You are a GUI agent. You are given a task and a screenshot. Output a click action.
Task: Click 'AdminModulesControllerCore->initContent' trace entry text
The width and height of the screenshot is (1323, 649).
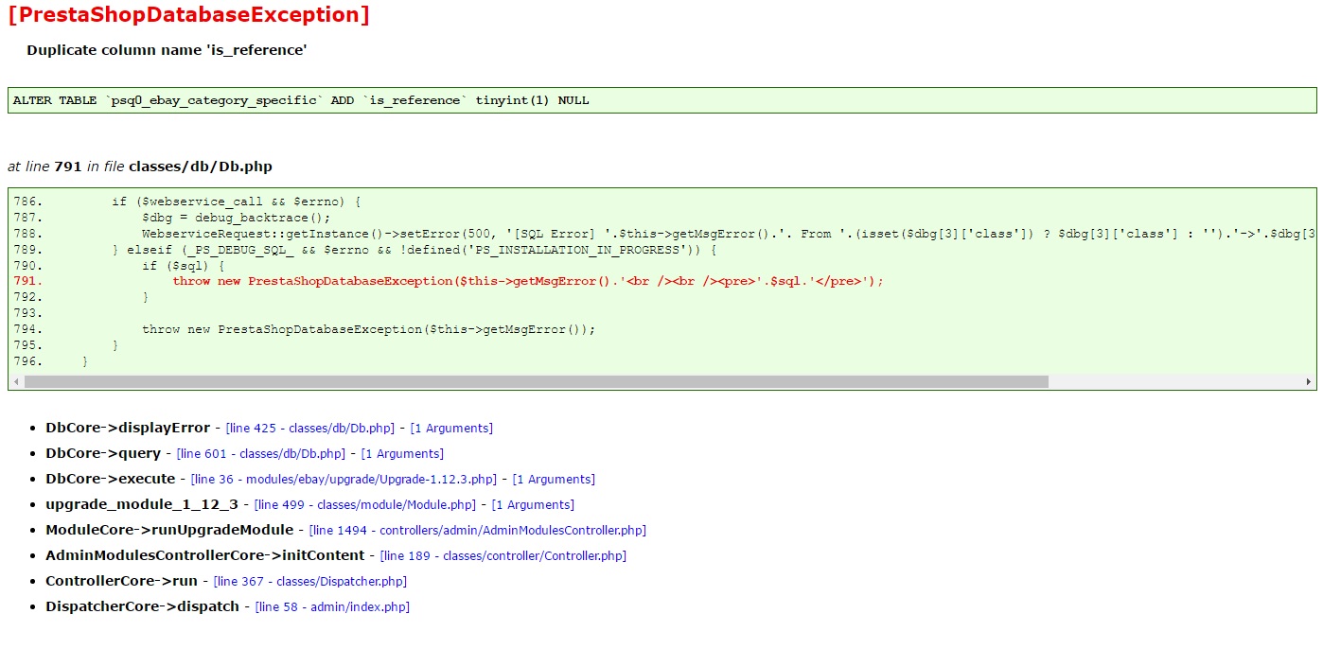(x=205, y=555)
